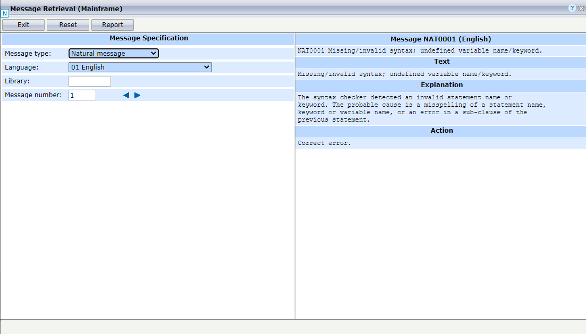
Task: Click the previous message navigation arrow
Action: [126, 95]
